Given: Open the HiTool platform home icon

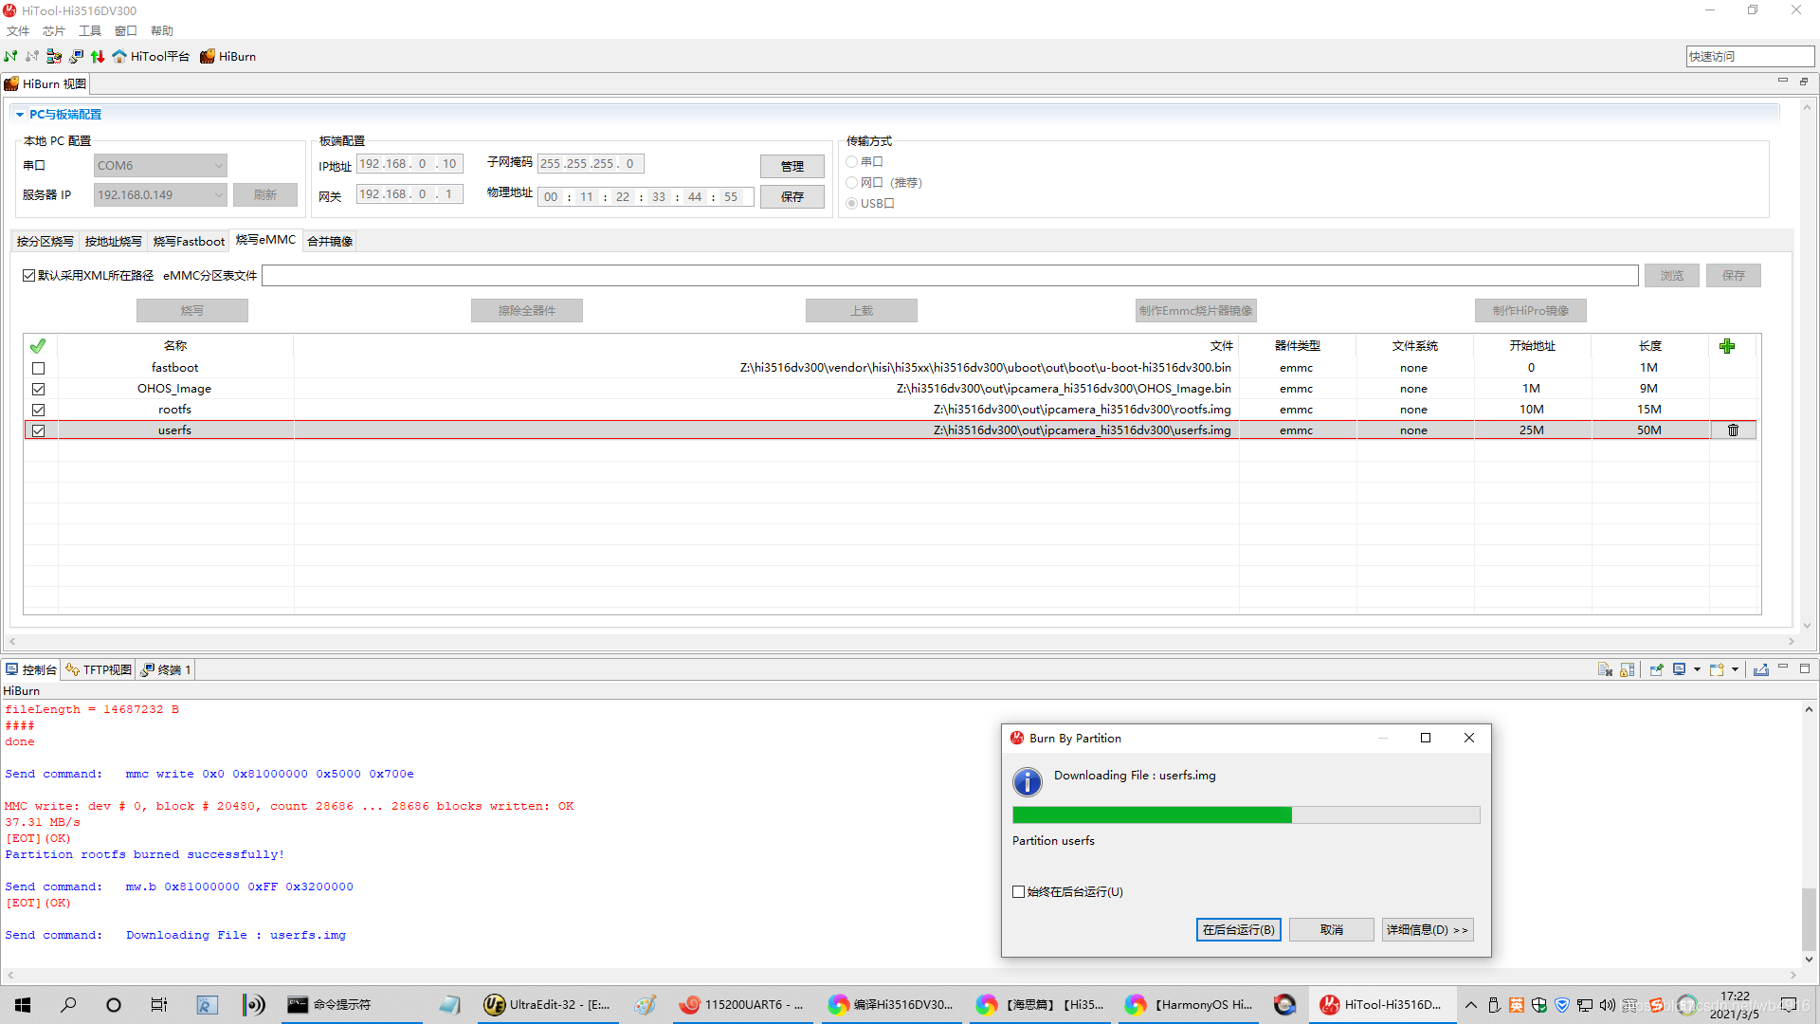Looking at the screenshot, I should coord(119,56).
